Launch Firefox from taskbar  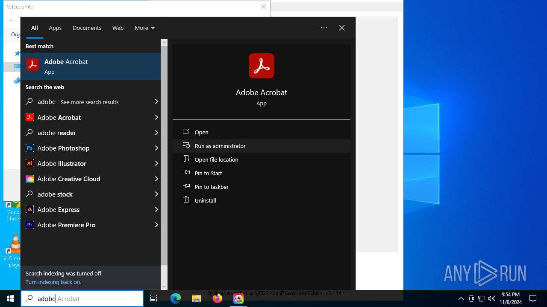[x=218, y=298]
